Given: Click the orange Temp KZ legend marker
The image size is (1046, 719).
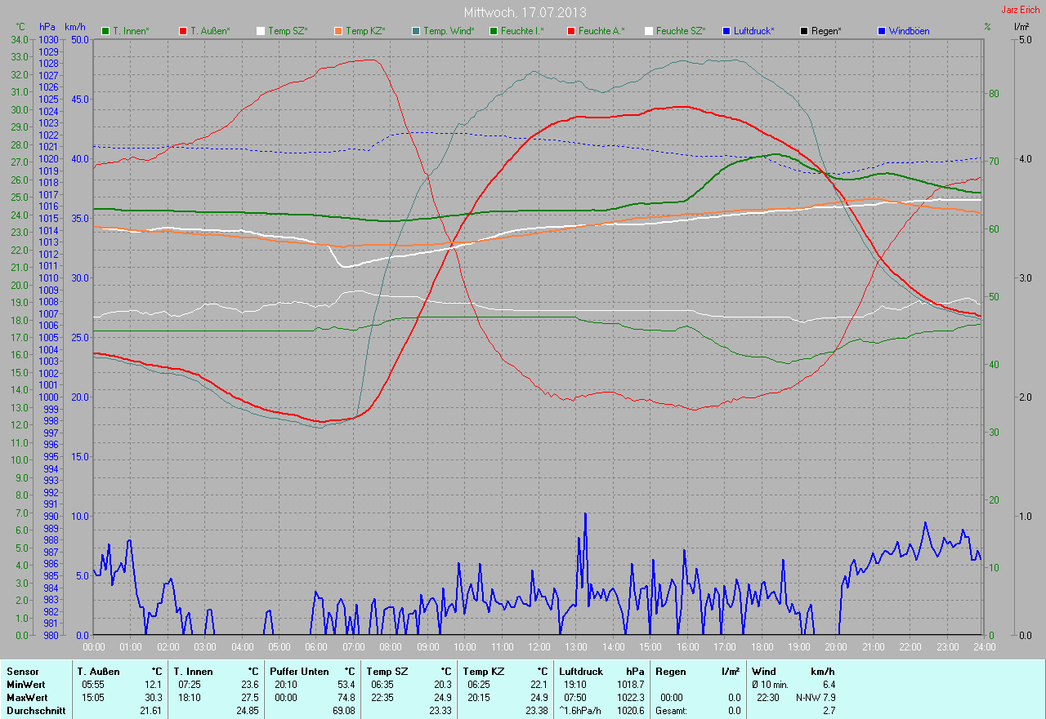Looking at the screenshot, I should tap(338, 31).
